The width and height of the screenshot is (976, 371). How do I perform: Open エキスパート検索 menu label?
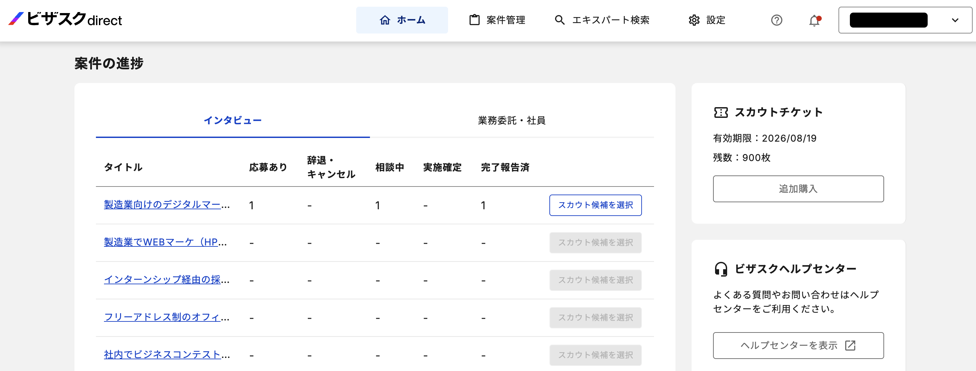point(611,20)
